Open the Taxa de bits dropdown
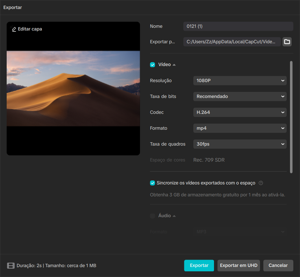 pyautogui.click(x=240, y=97)
